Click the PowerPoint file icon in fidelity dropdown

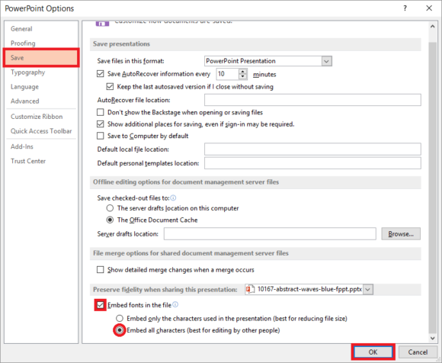click(x=250, y=289)
